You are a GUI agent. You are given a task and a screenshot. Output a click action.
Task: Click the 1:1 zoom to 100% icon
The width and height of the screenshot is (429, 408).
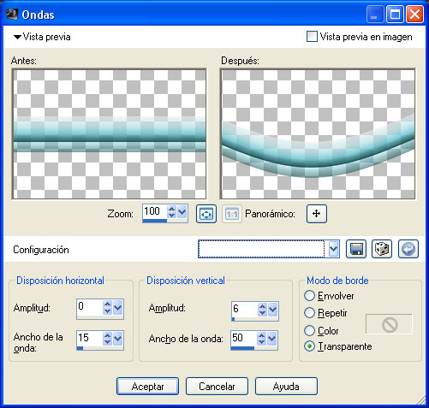(232, 214)
